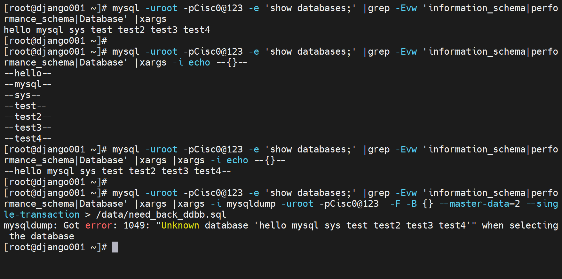Click the blinking cursor at the last prompt
Viewport: 562px width, 279px height.
click(115, 247)
